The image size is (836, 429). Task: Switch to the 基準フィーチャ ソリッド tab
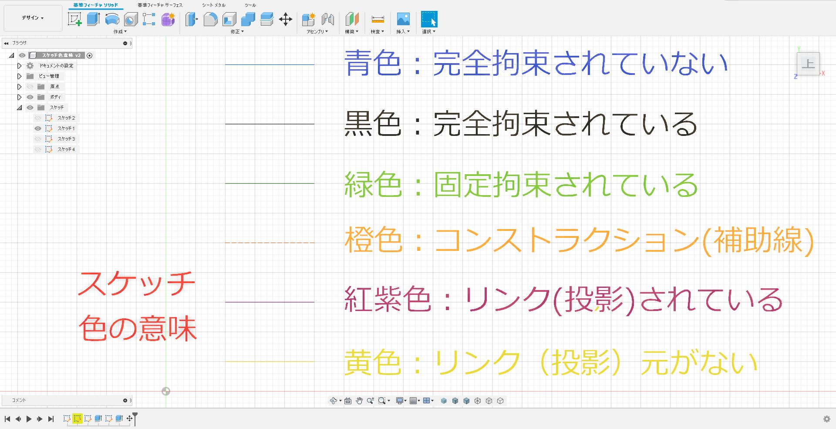pos(95,5)
